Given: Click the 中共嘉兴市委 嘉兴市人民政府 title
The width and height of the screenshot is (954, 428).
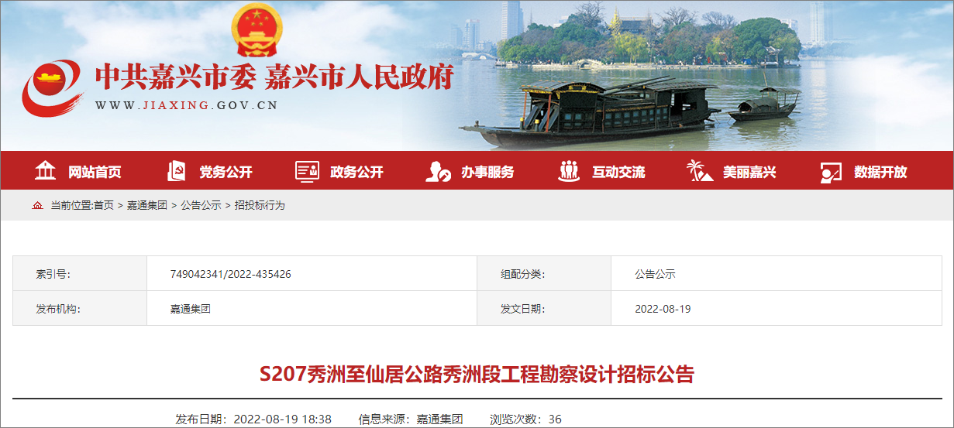Looking at the screenshot, I should click(274, 77).
